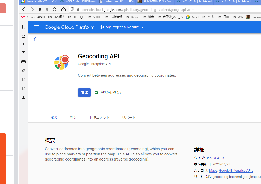This screenshot has height=184, width=261.
Task: Open the TECH_IS bookmark folder
Action: click(x=76, y=17)
